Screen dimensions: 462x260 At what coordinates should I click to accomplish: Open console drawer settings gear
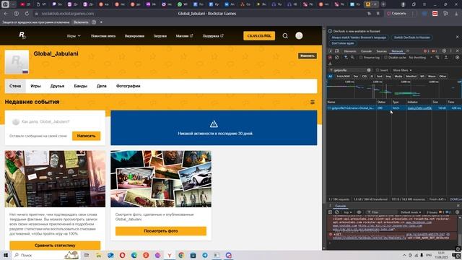tap(457, 212)
